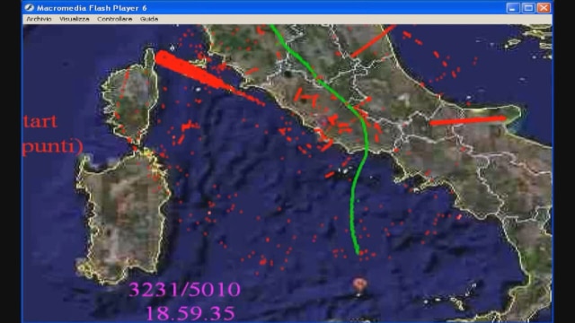Open the Guida menu
This screenshot has height=323, width=575.
(x=149, y=19)
